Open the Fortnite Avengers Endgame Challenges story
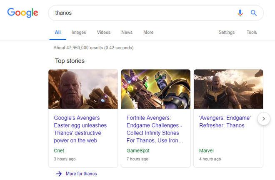The width and height of the screenshot is (275, 180). point(154,129)
